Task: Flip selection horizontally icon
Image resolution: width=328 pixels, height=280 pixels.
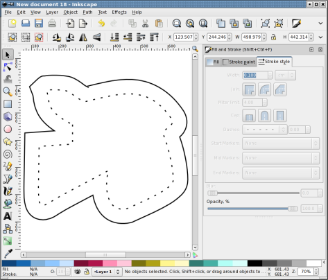Action: pos(83,37)
